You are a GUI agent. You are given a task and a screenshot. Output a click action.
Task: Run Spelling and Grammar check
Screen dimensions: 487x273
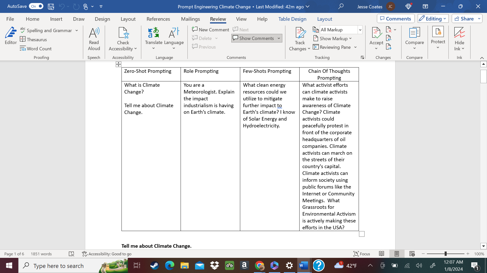(x=46, y=30)
